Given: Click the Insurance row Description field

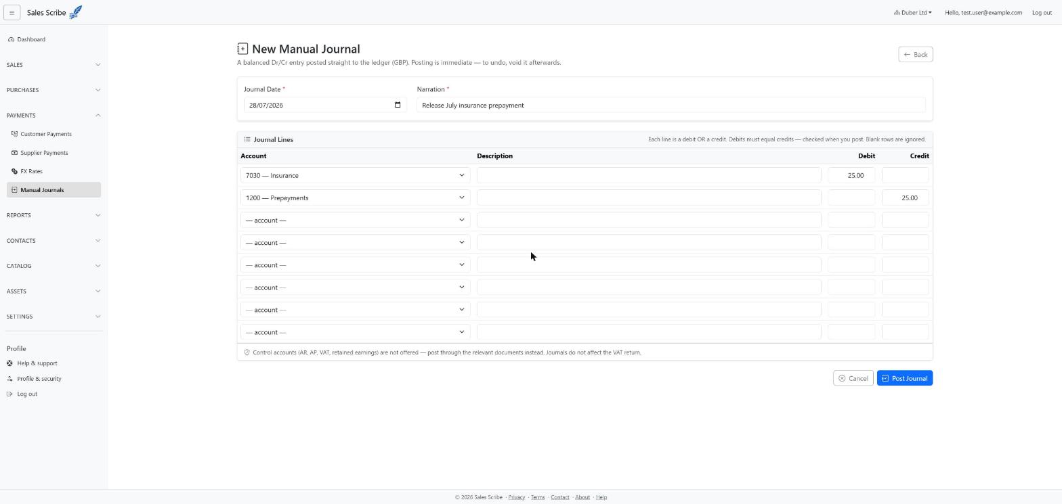Looking at the screenshot, I should click(x=649, y=175).
